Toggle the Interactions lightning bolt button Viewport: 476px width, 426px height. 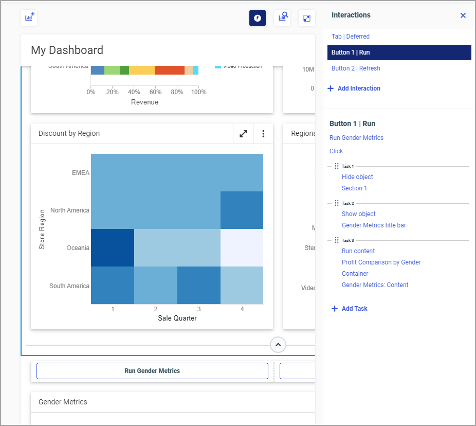(258, 18)
